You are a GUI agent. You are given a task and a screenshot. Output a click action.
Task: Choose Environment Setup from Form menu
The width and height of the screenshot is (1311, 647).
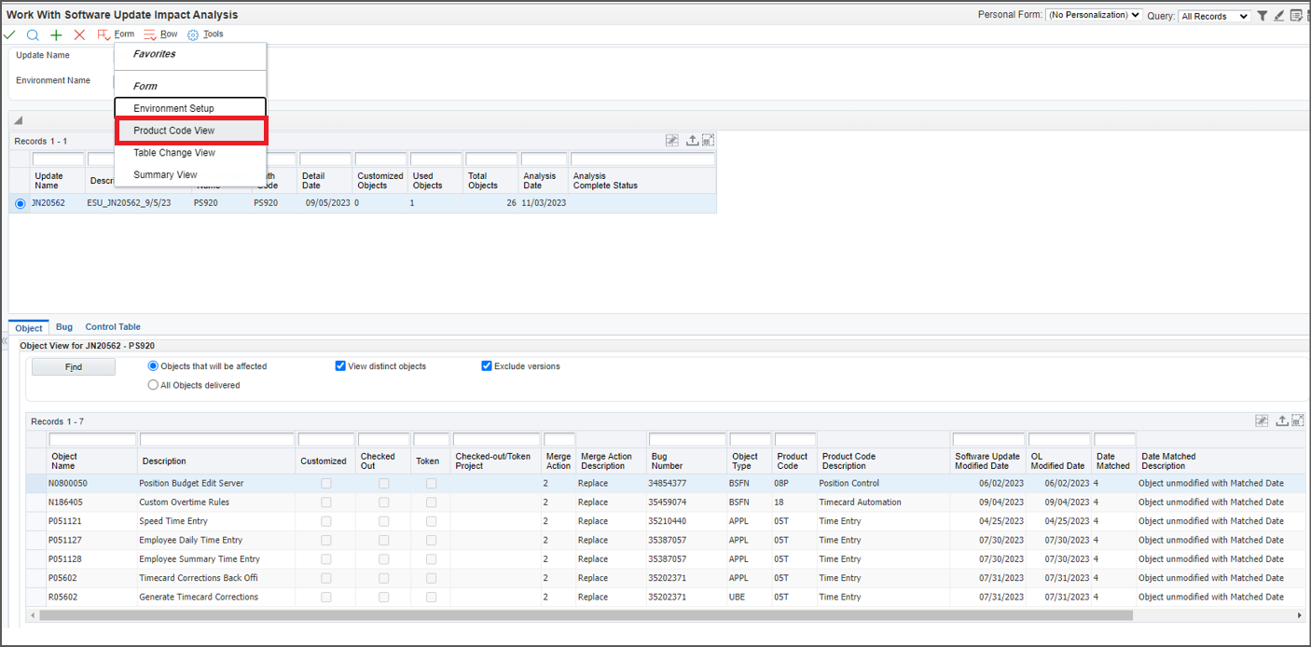190,108
